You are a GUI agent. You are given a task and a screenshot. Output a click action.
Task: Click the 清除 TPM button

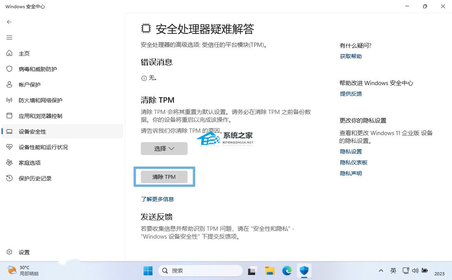164,177
